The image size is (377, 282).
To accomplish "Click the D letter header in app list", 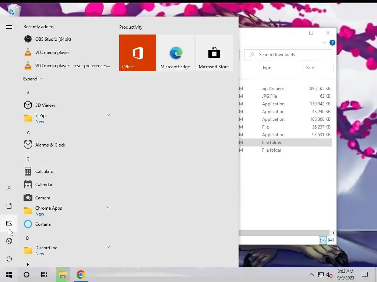I will (28, 238).
